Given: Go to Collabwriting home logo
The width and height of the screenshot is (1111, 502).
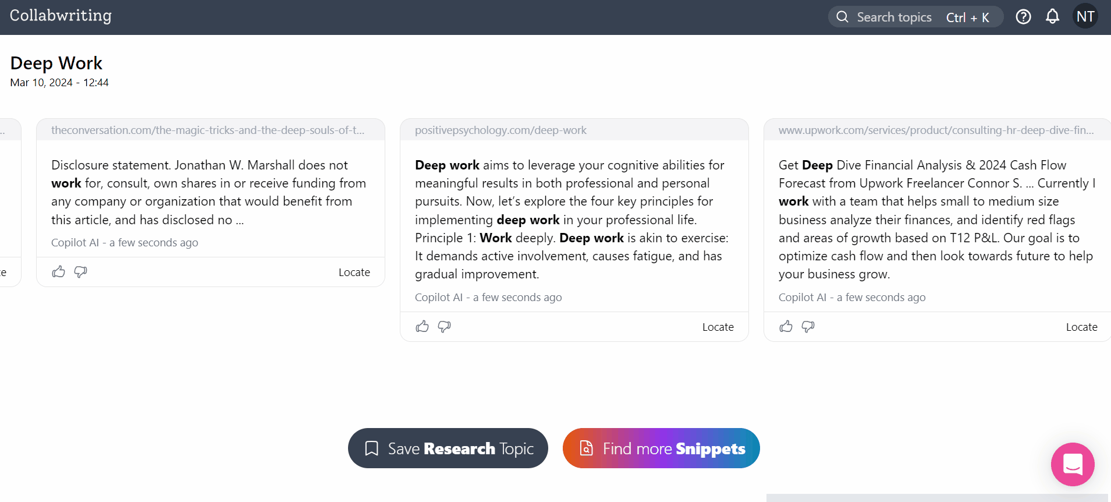Looking at the screenshot, I should (x=61, y=16).
